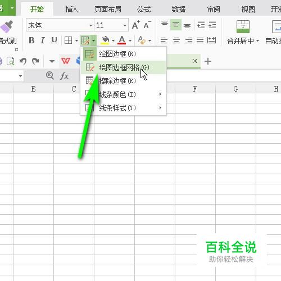Click the distributed alignment icon

coord(212,40)
